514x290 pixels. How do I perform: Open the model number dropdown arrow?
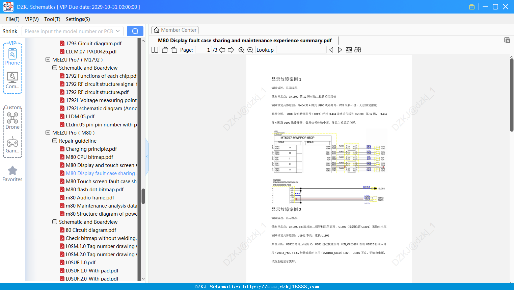(x=118, y=31)
